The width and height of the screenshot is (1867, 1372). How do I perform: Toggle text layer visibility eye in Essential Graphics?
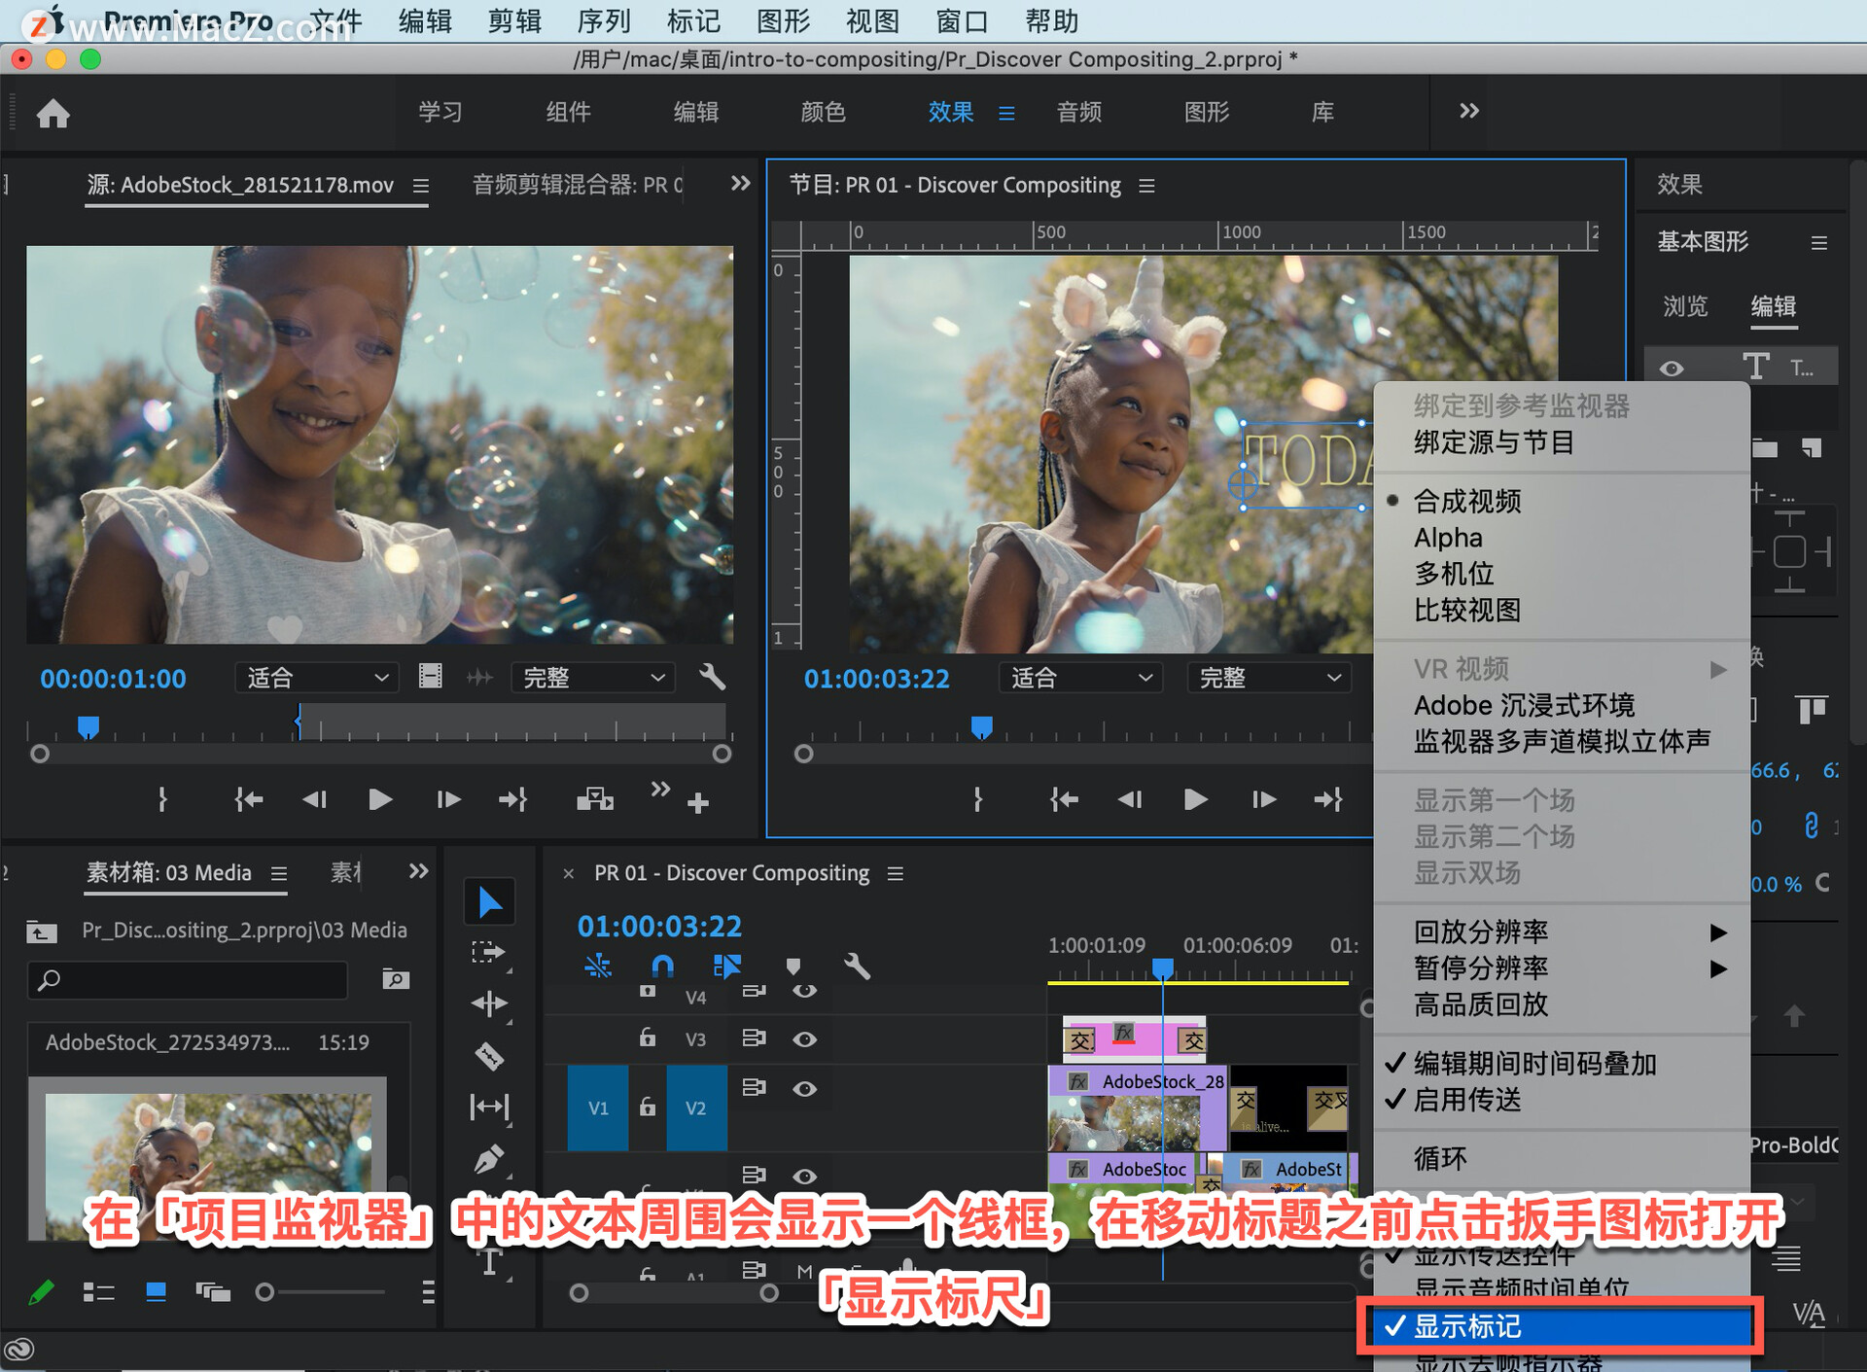pos(1672,369)
